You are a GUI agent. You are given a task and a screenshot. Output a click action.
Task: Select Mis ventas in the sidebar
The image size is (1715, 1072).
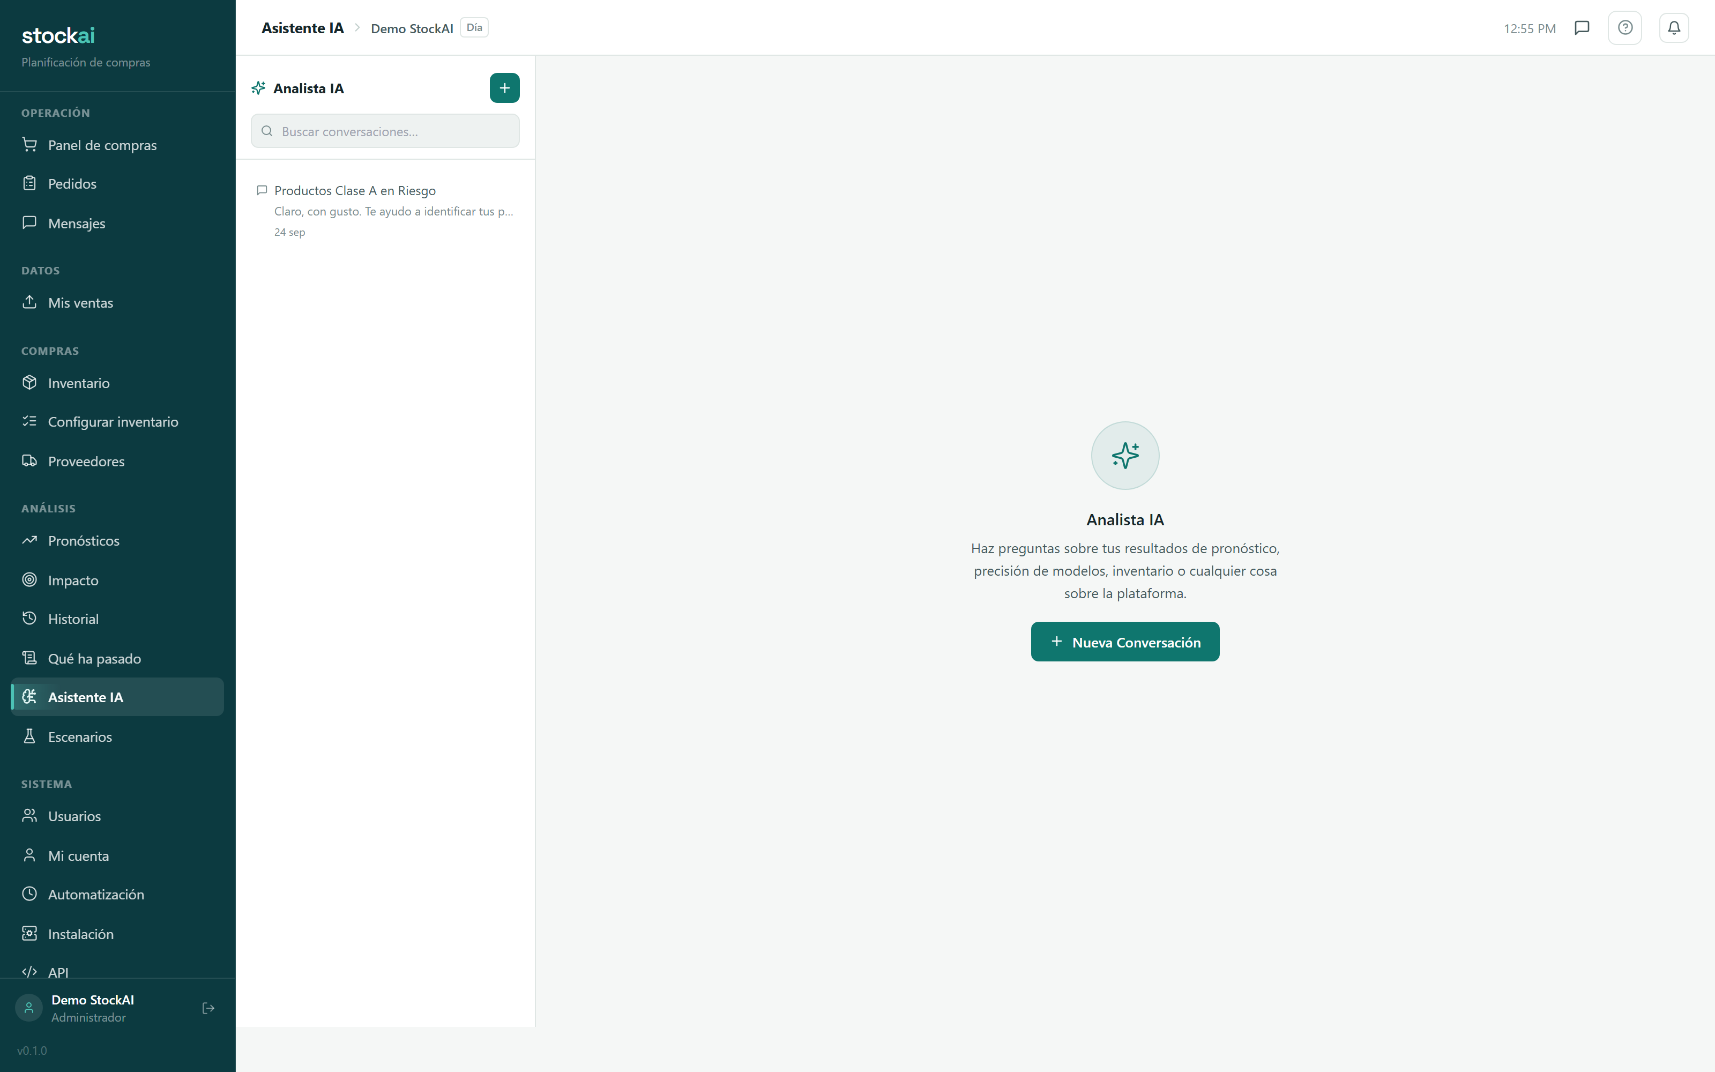(117, 303)
